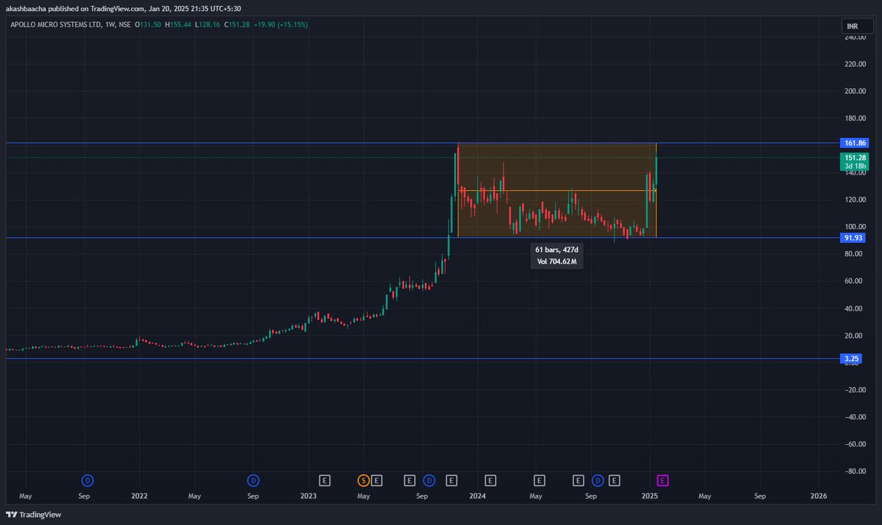Click the 2022 label on time axis
The width and height of the screenshot is (882, 525).
coord(139,496)
